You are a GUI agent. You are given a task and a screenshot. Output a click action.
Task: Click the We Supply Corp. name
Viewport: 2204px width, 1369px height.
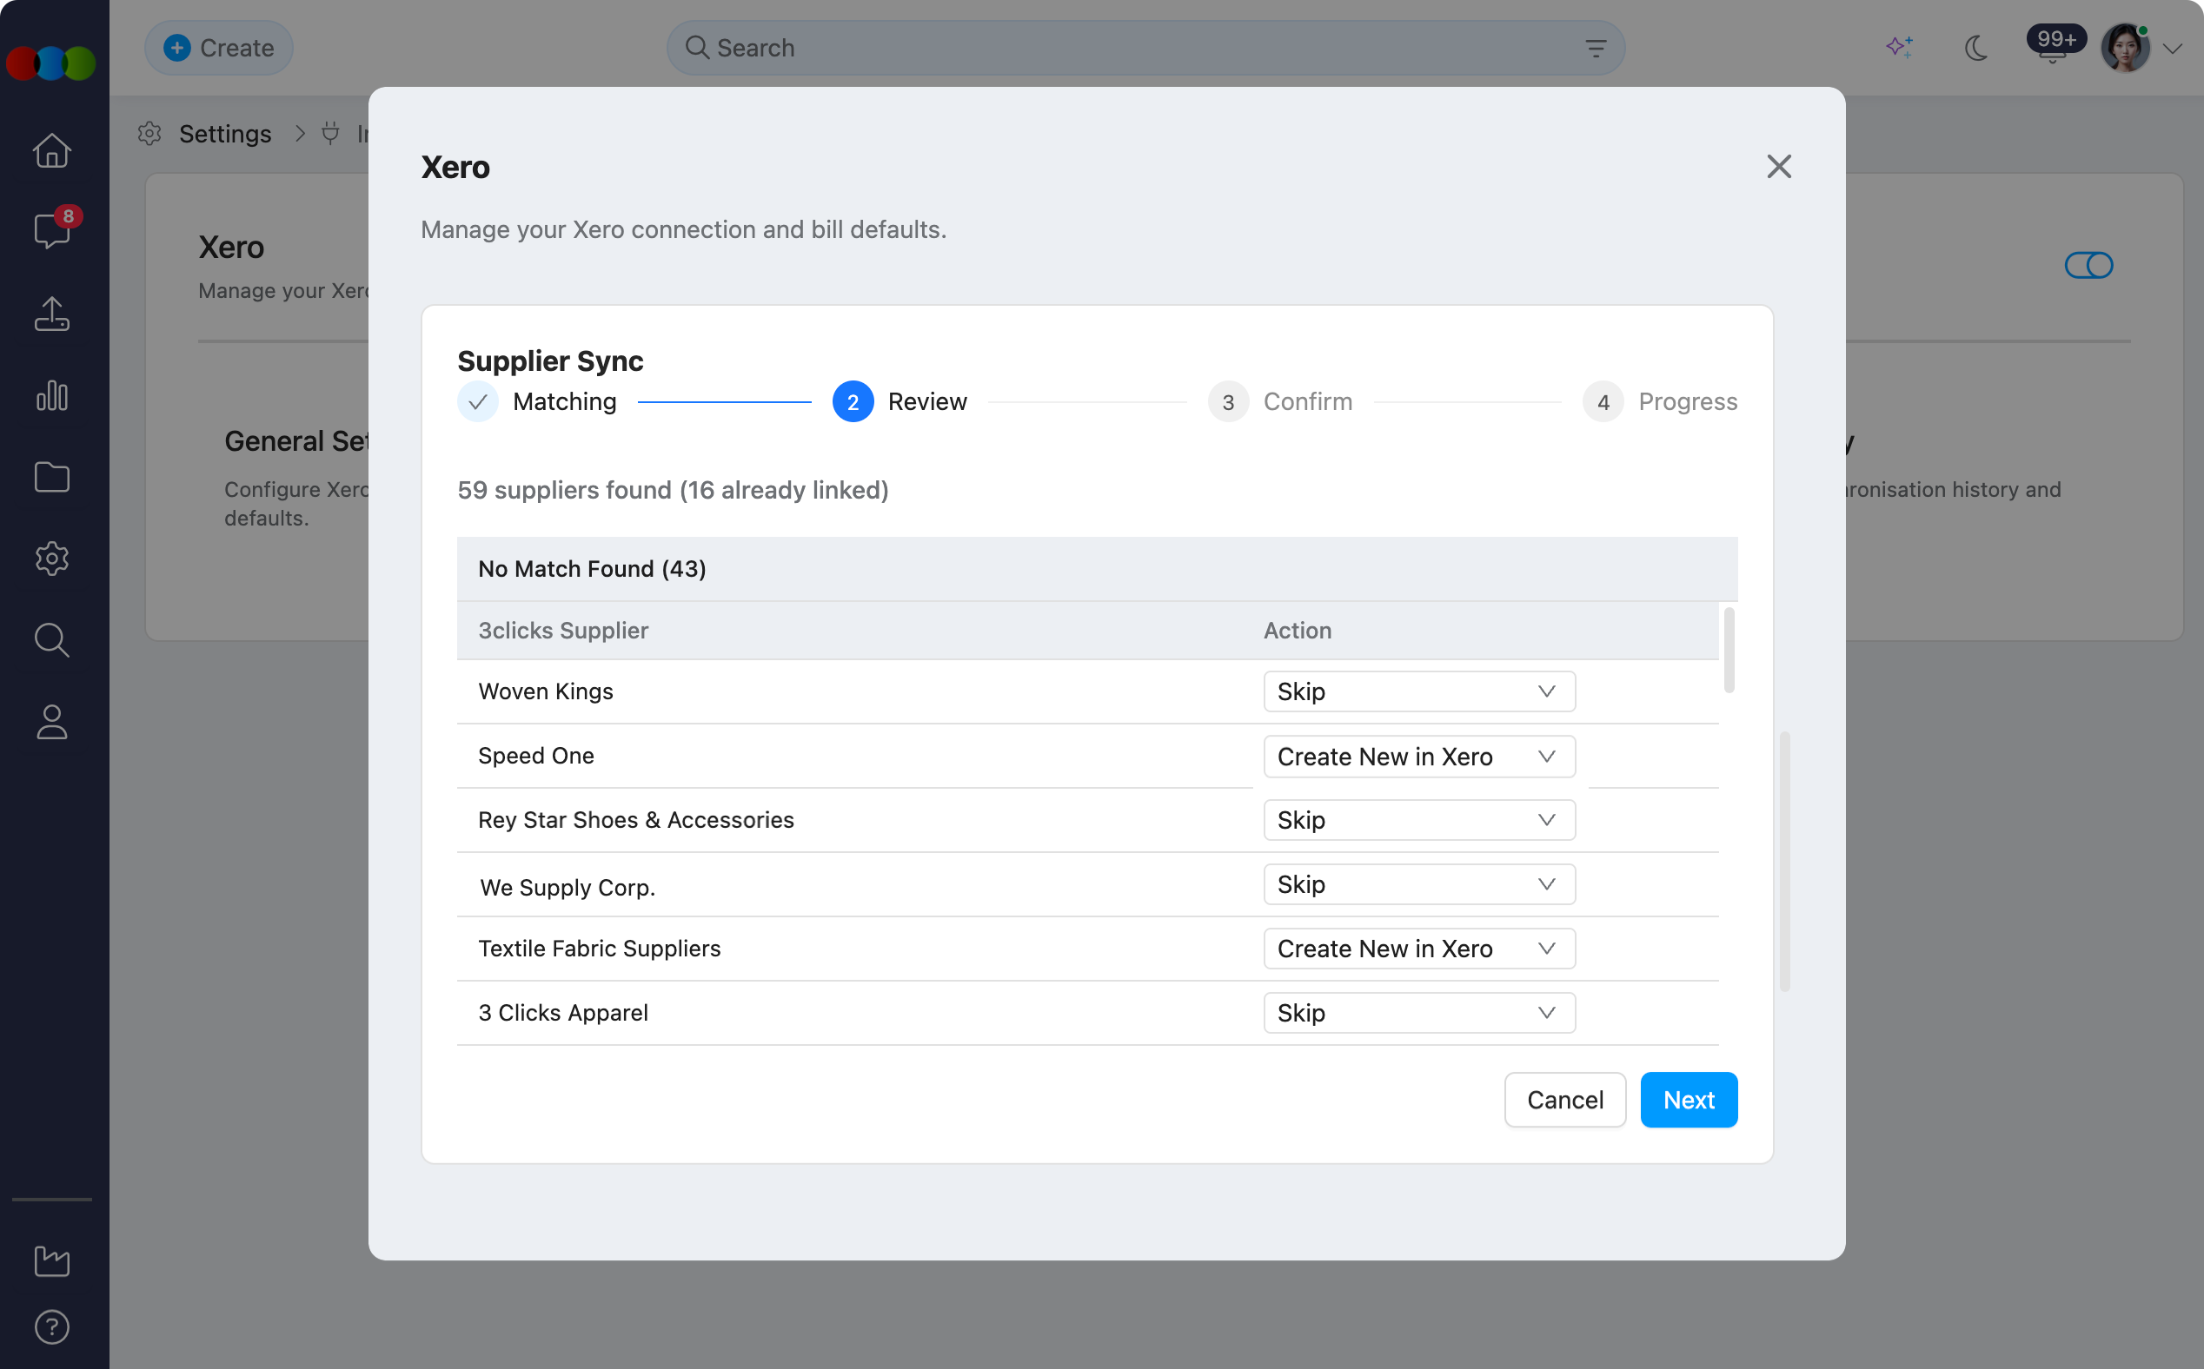tap(568, 887)
